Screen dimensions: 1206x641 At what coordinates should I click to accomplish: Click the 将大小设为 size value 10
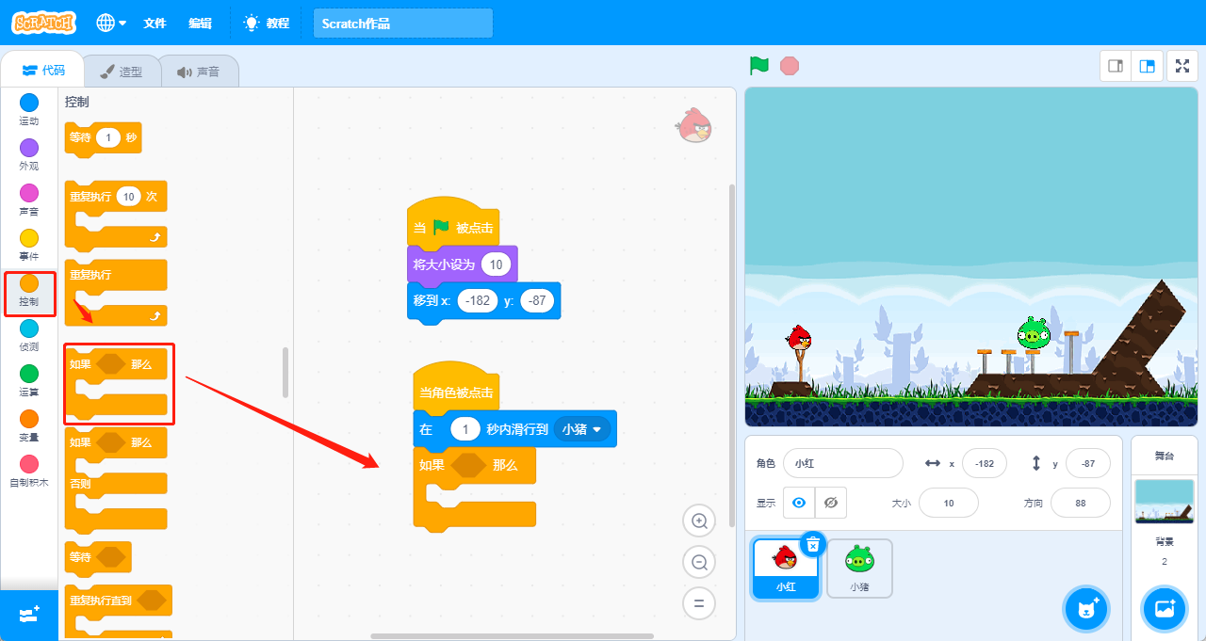pyautogui.click(x=496, y=264)
